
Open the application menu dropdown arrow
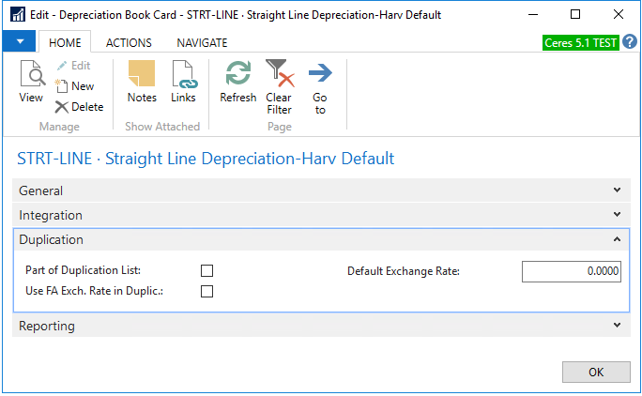[x=19, y=43]
